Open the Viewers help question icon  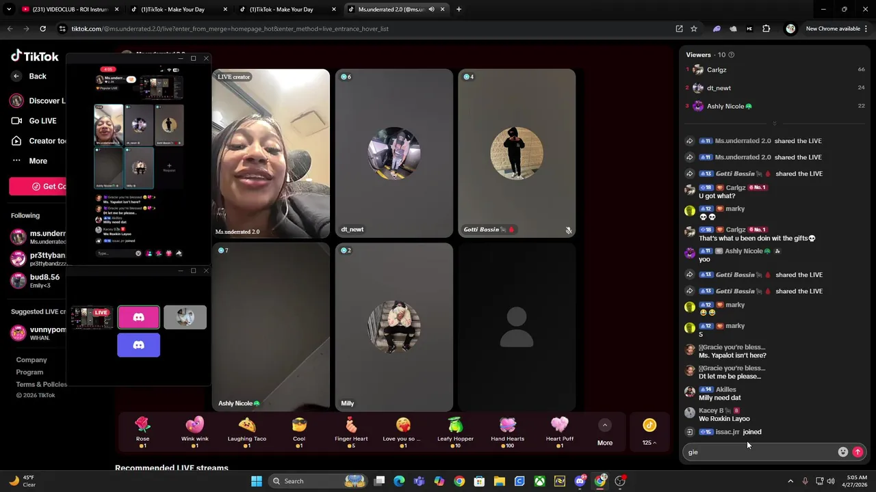pos(731,55)
